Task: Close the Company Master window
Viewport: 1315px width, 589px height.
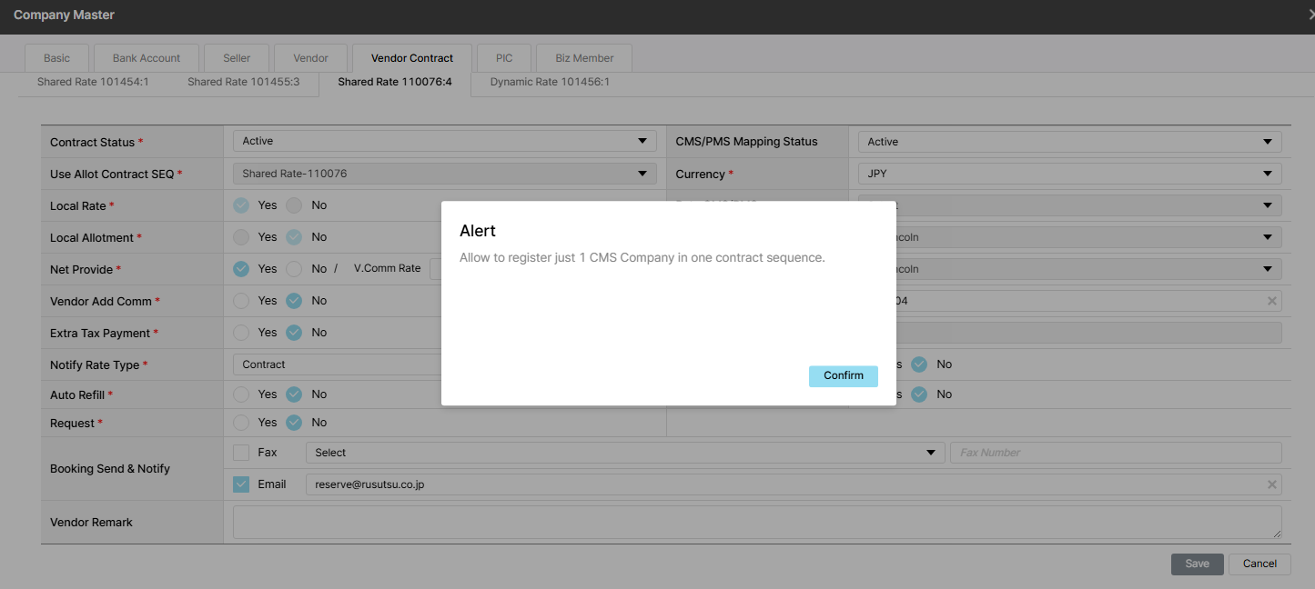Action: 1310,15
